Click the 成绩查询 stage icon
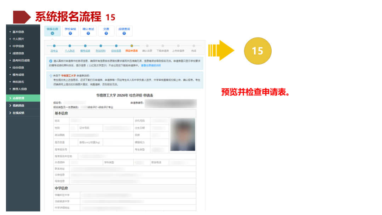This screenshot has width=382, height=215. point(124,34)
